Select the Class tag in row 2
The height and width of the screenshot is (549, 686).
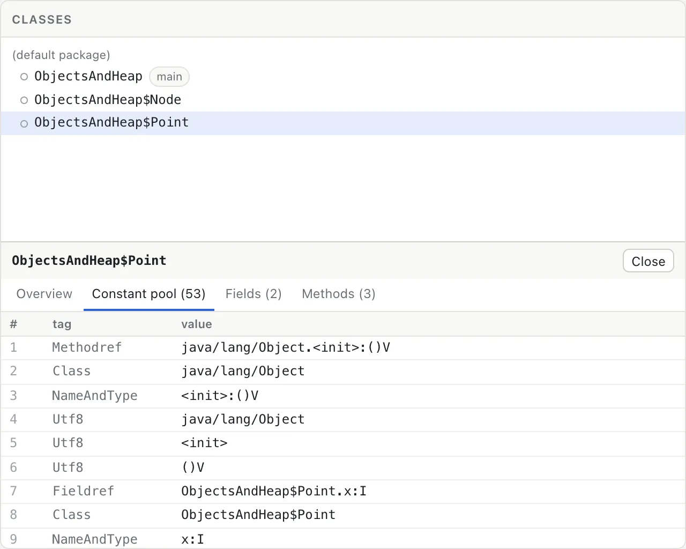pyautogui.click(x=71, y=371)
